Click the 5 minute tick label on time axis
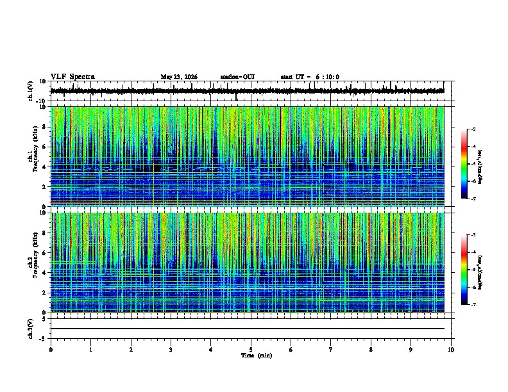508x392 pixels. (251, 350)
